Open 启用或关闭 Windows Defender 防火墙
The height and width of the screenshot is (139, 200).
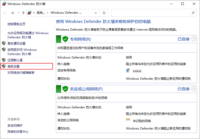(22, 52)
